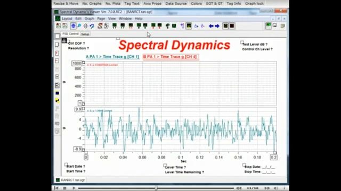
Task: Click the yellow note icon at the toolbar's far right
Action: (x=282, y=26)
